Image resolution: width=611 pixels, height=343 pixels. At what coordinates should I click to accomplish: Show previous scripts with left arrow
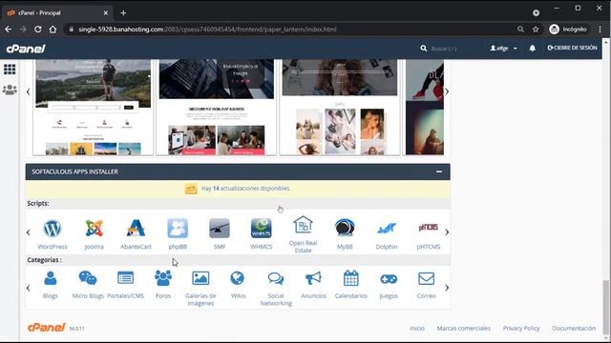[28, 232]
